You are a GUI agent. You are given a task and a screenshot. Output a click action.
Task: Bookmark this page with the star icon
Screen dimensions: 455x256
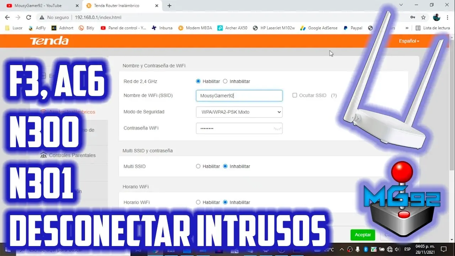[423, 17]
